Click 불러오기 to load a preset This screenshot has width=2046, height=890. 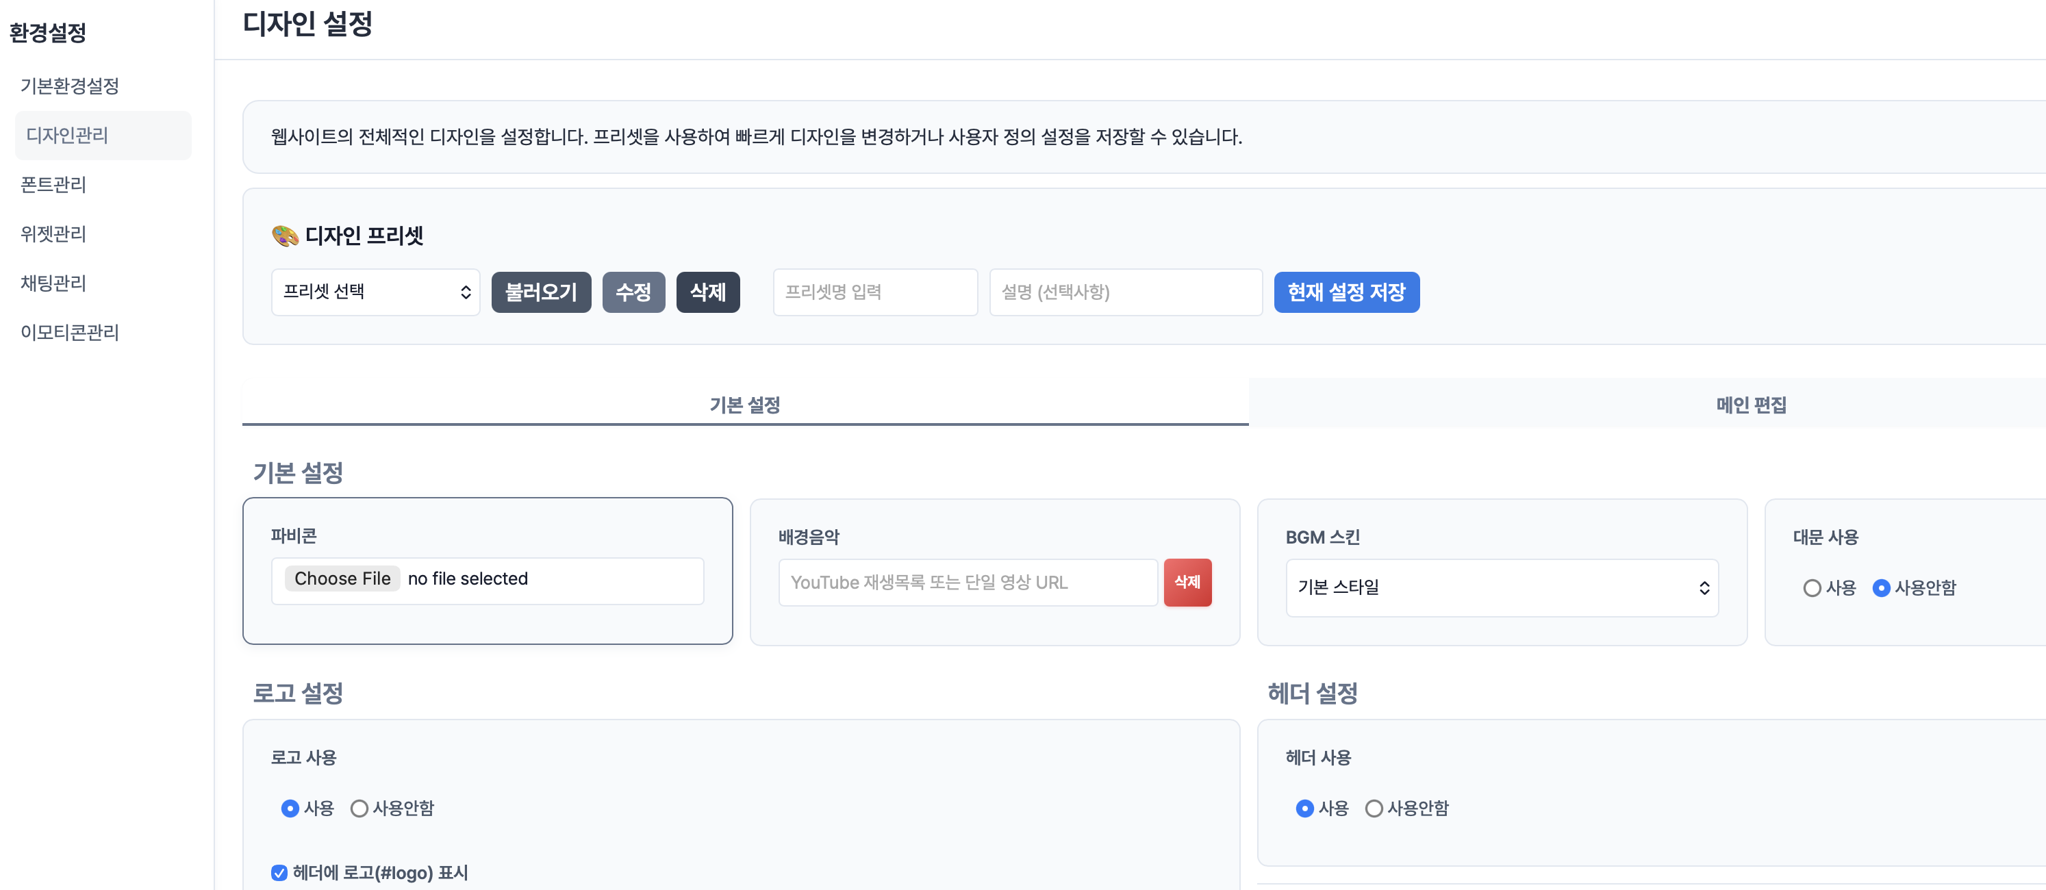tap(541, 292)
